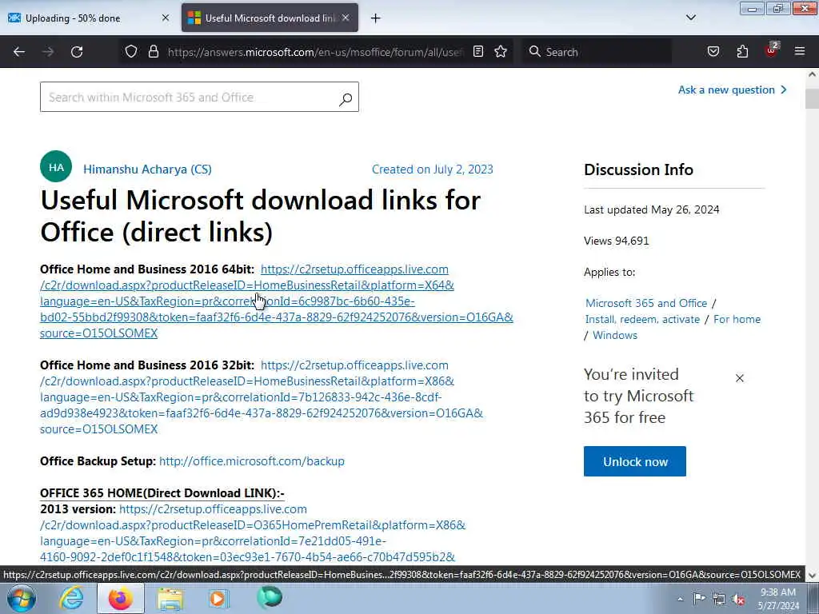
Task: Launch Internet Explorer from taskbar
Action: tap(71, 598)
